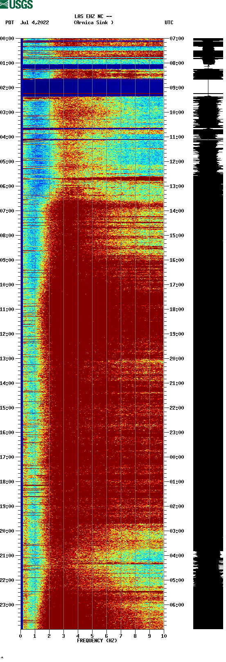Click the 'UTC' timezone label
Image resolution: width=226 pixels, height=662 pixels.
(x=169, y=23)
